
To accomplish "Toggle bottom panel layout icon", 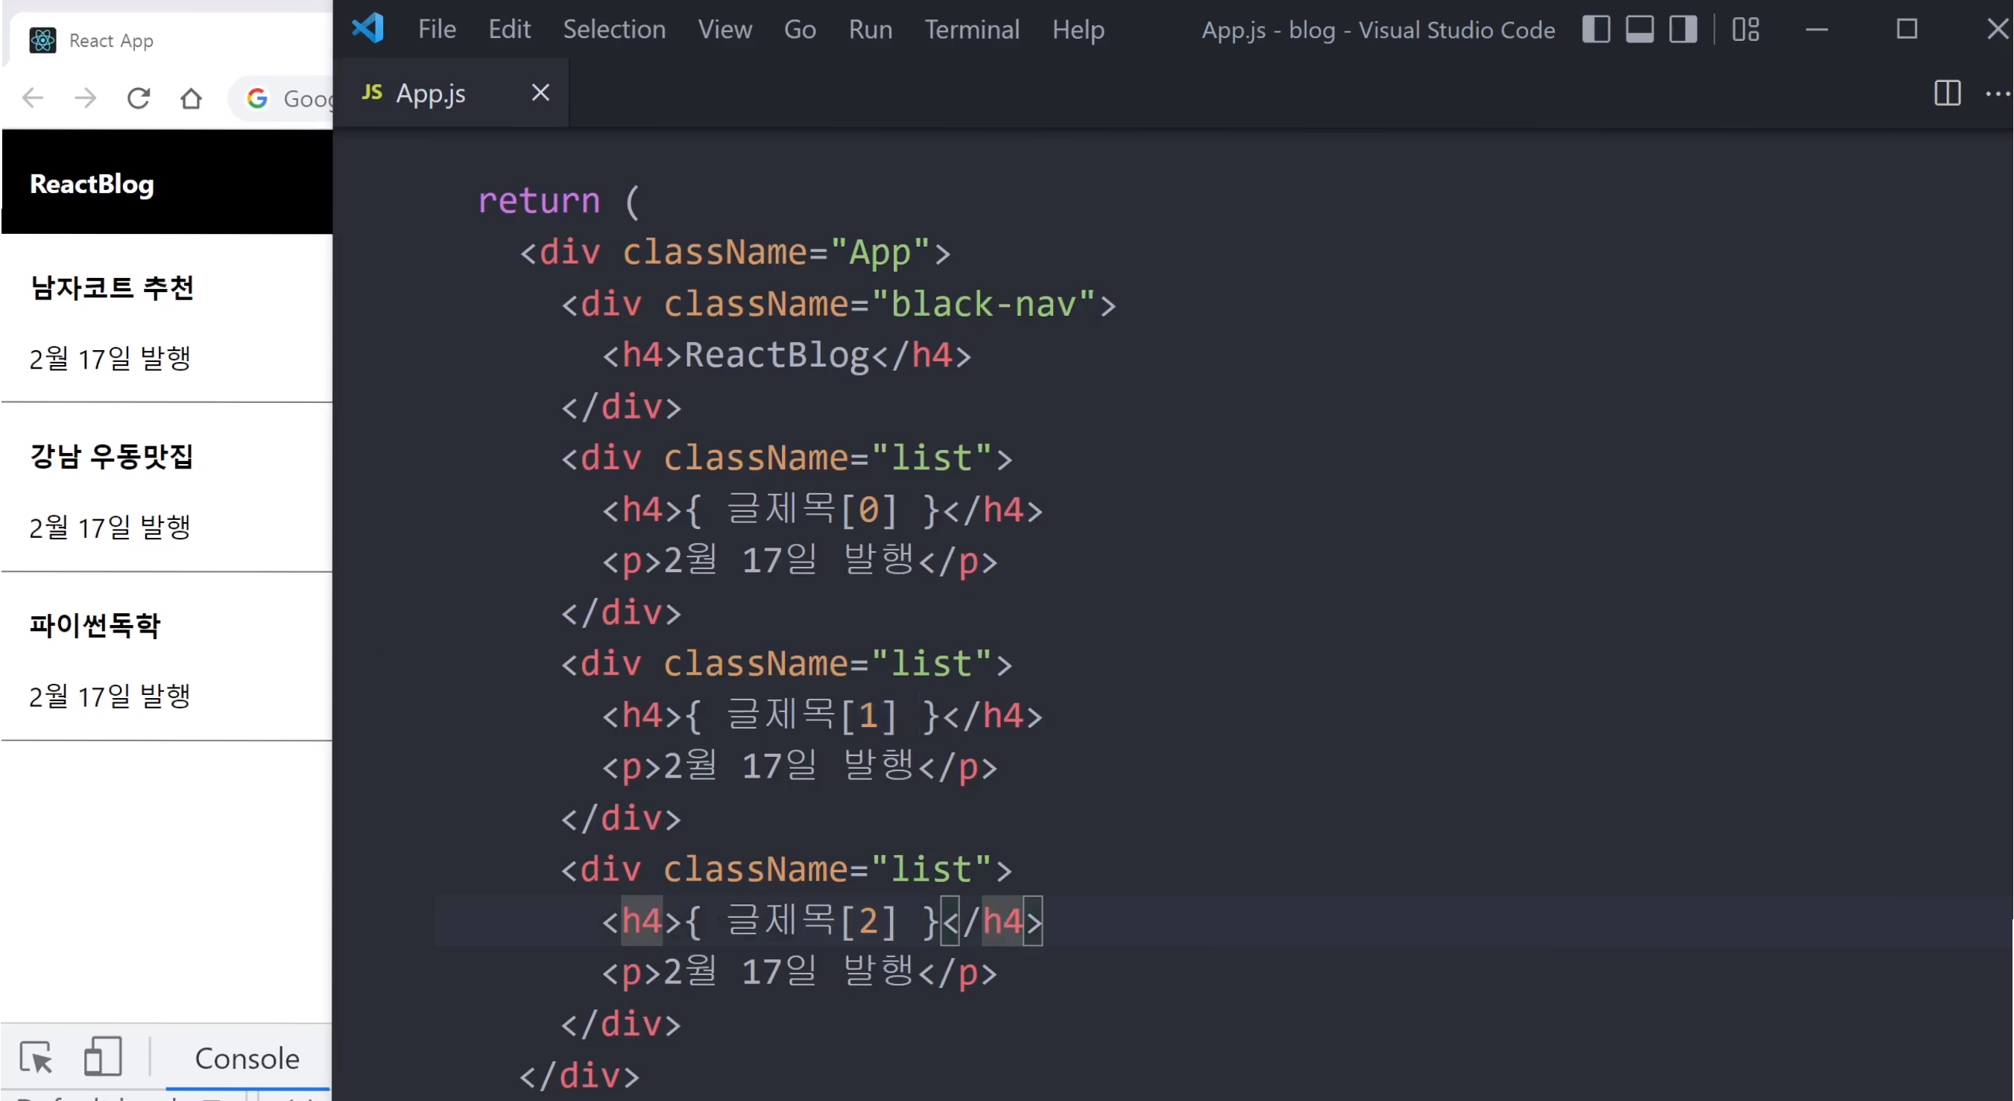I will click(x=1640, y=30).
